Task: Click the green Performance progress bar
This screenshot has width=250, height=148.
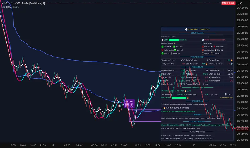Action: 179,98
